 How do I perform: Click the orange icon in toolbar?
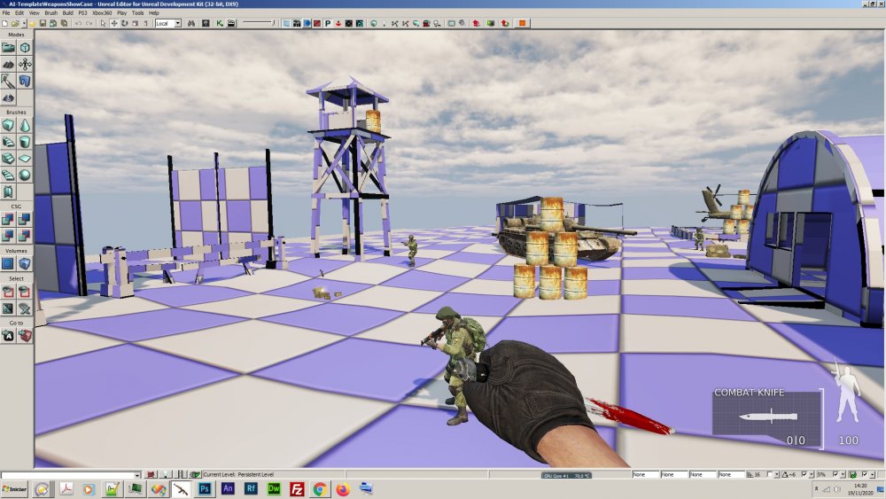[x=522, y=23]
